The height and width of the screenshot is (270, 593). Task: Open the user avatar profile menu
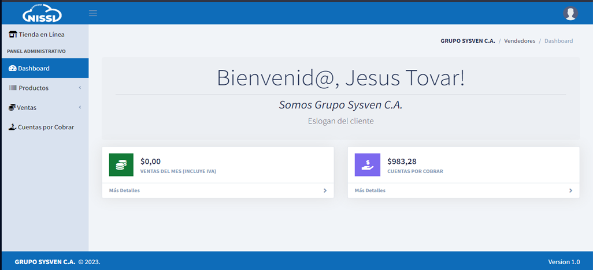570,13
